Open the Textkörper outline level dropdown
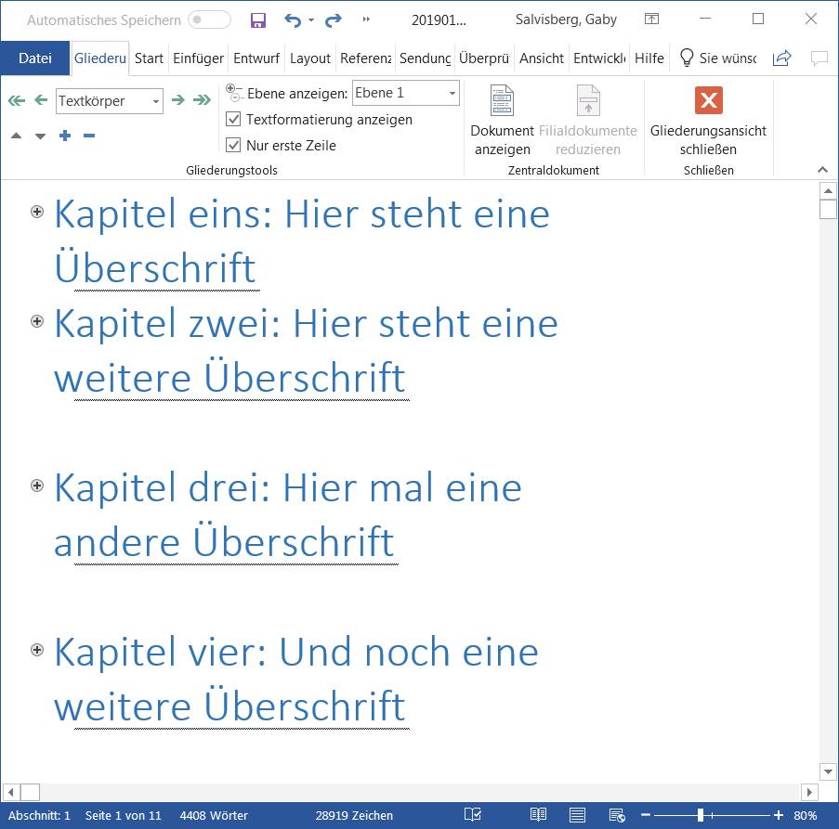The height and width of the screenshot is (829, 839). (x=155, y=101)
